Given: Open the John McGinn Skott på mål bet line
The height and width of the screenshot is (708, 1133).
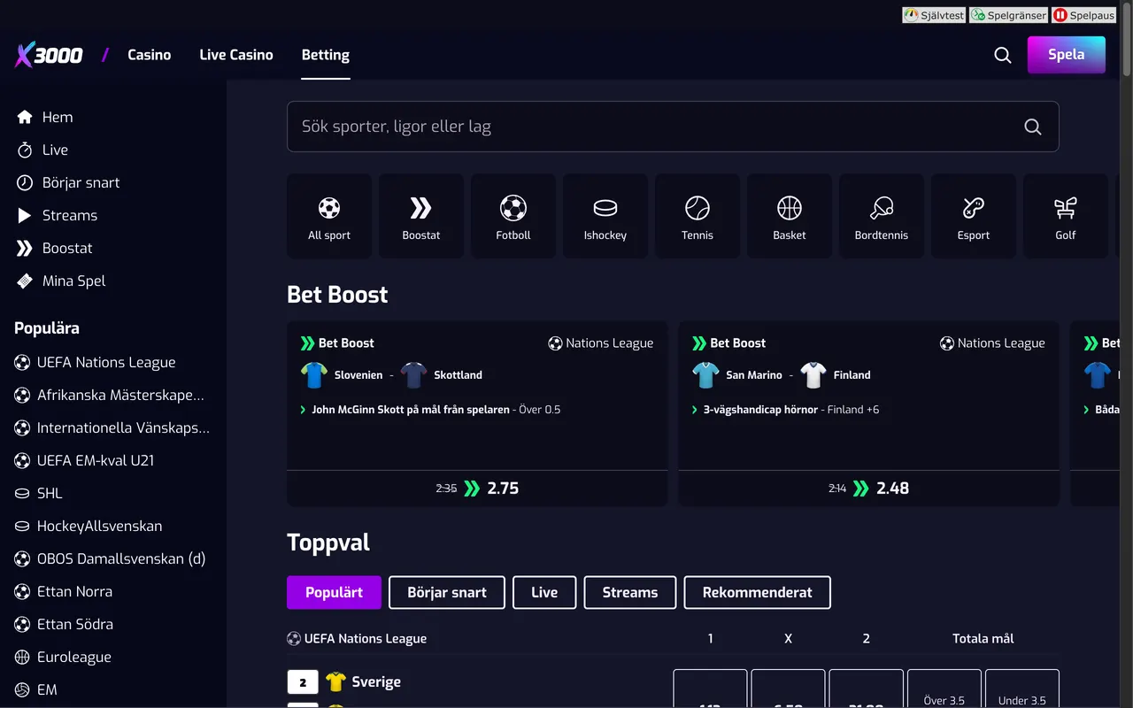Looking at the screenshot, I should tap(436, 410).
